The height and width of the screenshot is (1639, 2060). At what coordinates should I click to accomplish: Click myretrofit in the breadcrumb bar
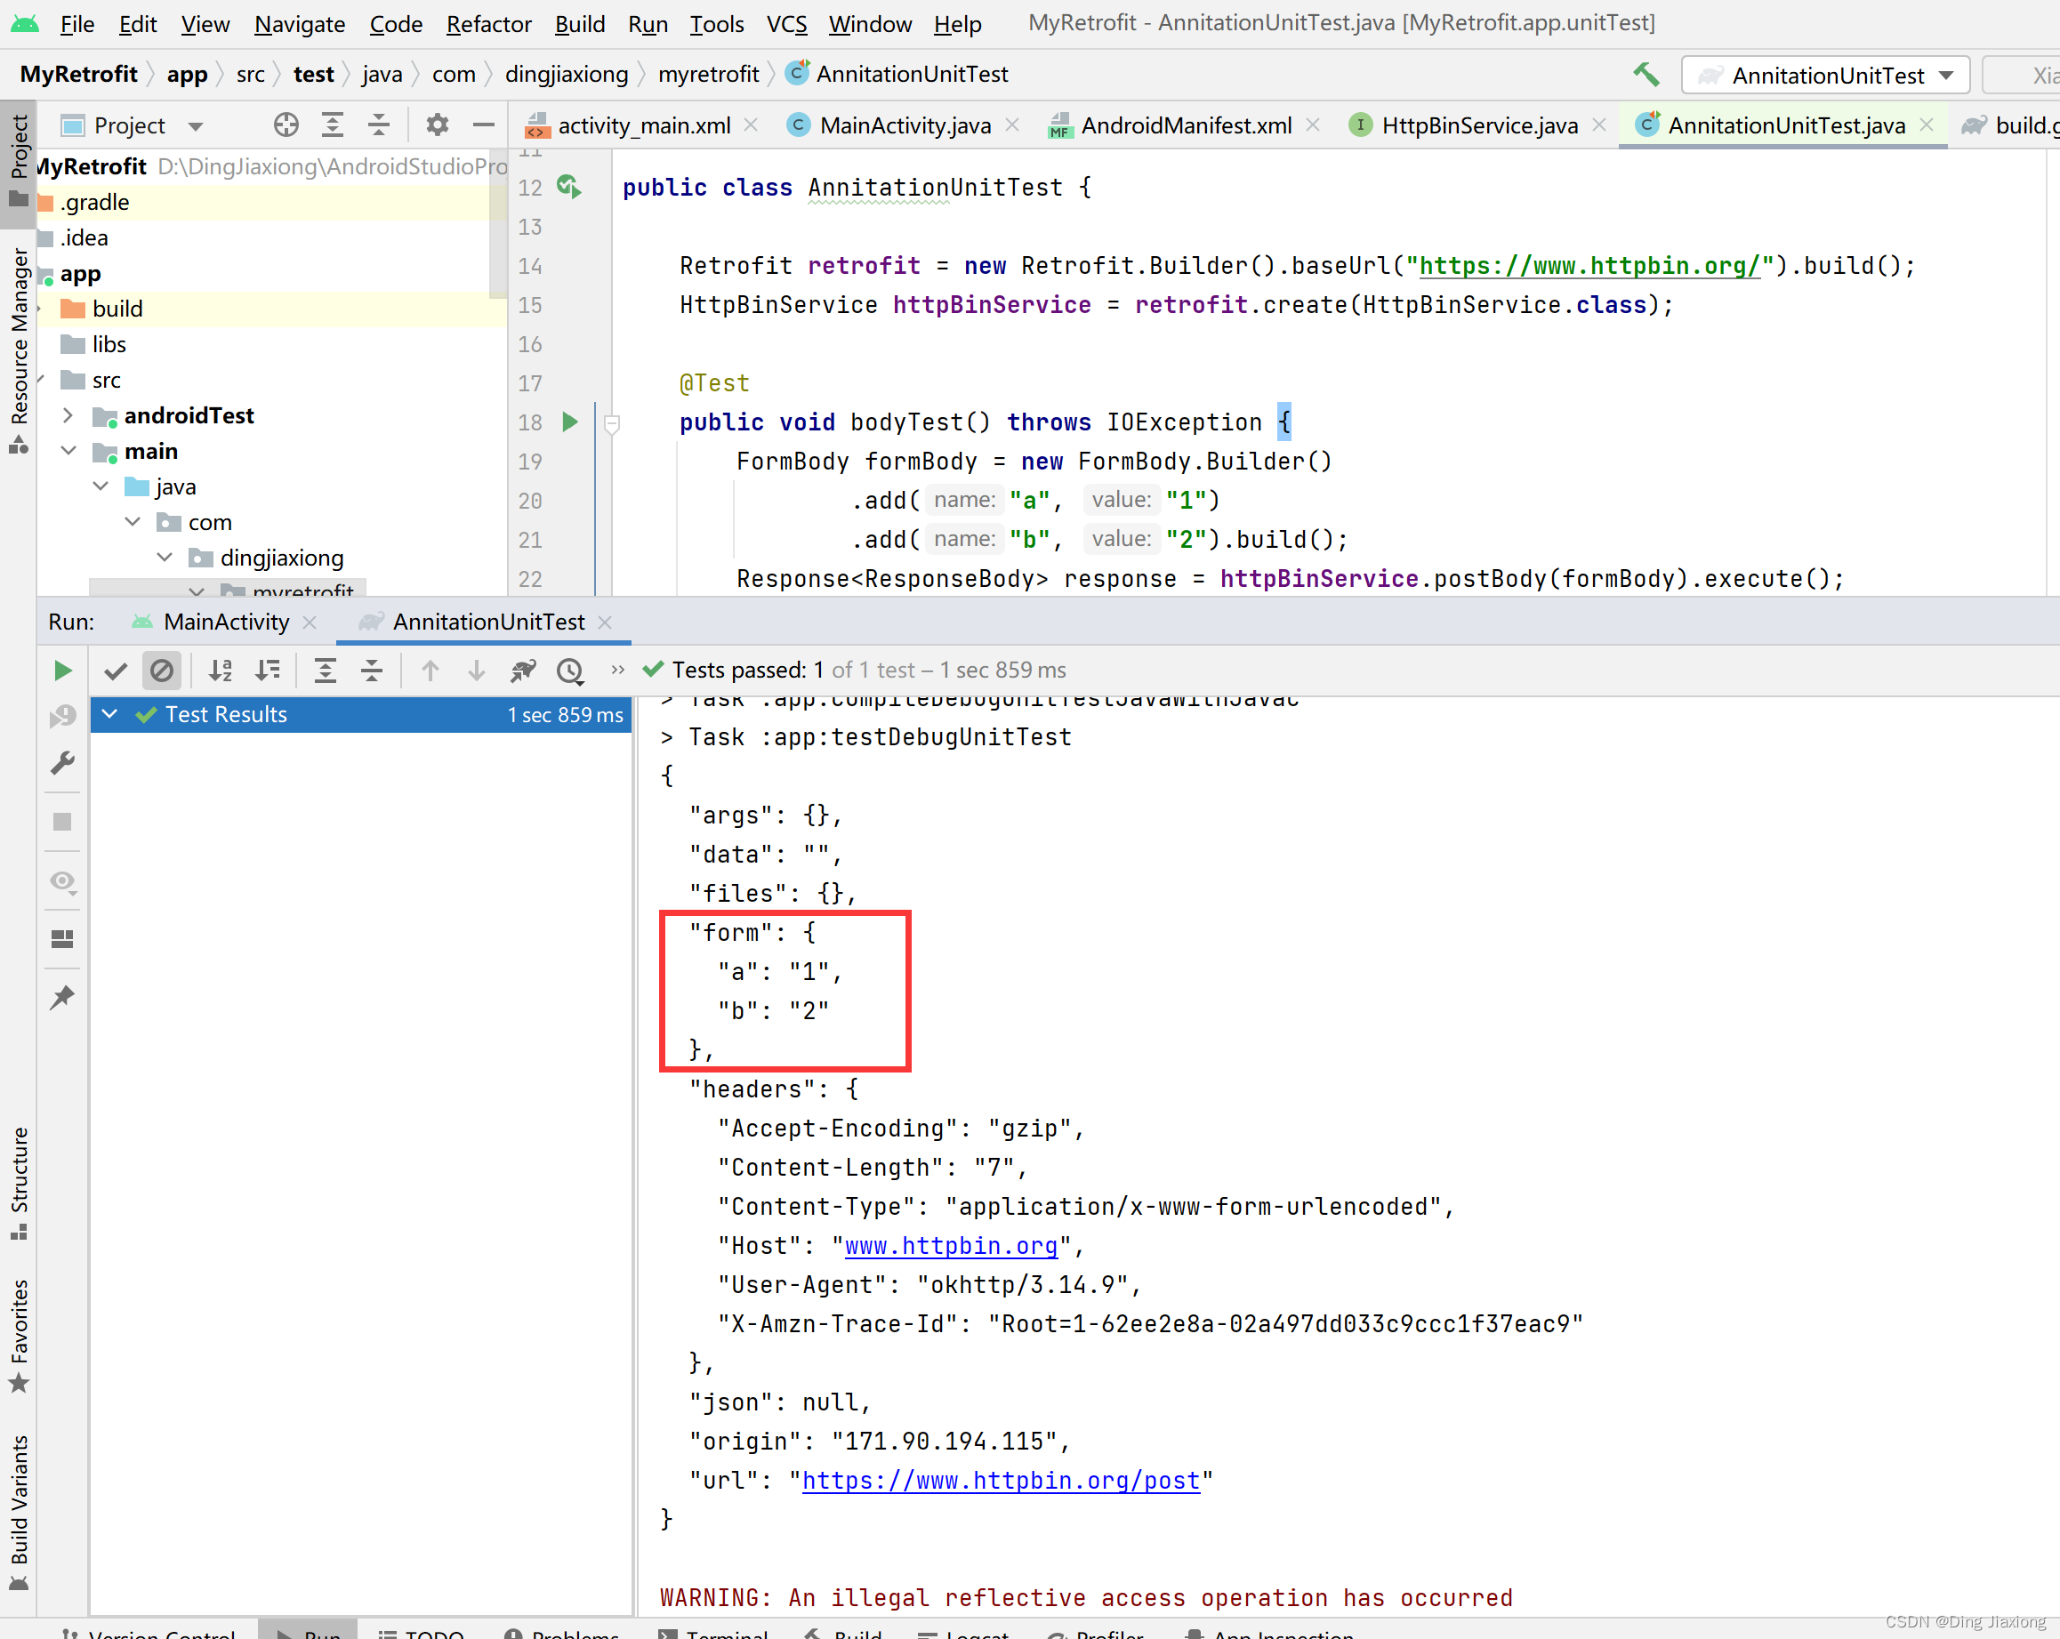click(708, 75)
